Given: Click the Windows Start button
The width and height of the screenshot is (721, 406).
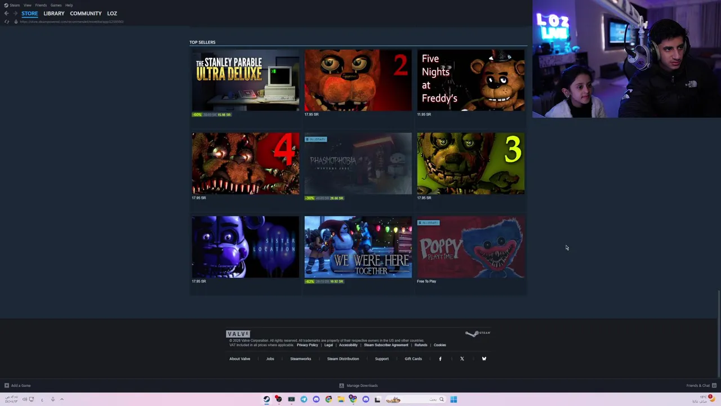Looking at the screenshot, I should tap(453, 399).
